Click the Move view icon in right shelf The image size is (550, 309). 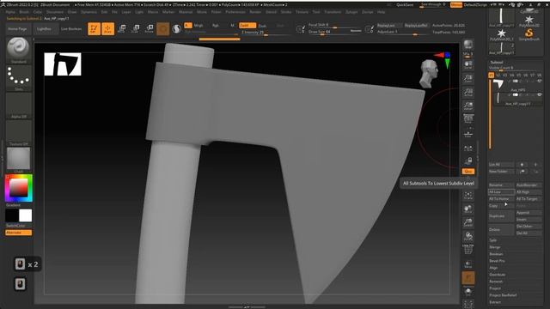(x=467, y=209)
